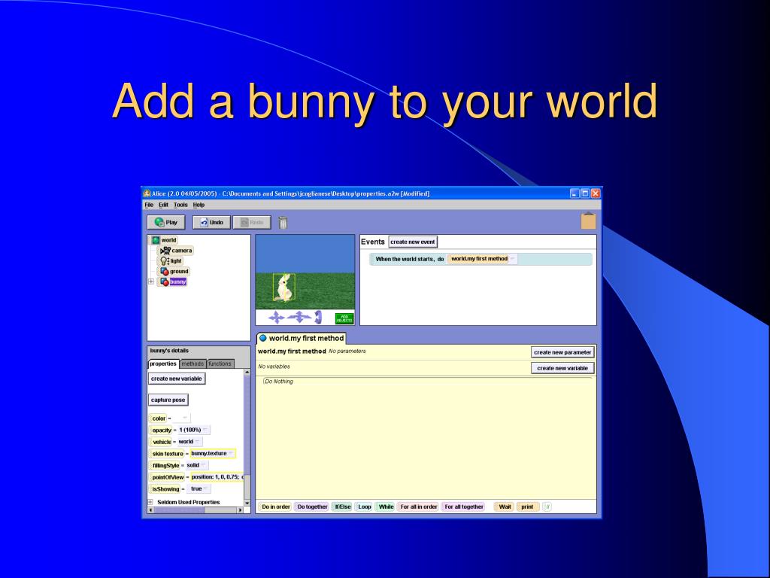
Task: Click create new parameter button
Action: point(562,352)
